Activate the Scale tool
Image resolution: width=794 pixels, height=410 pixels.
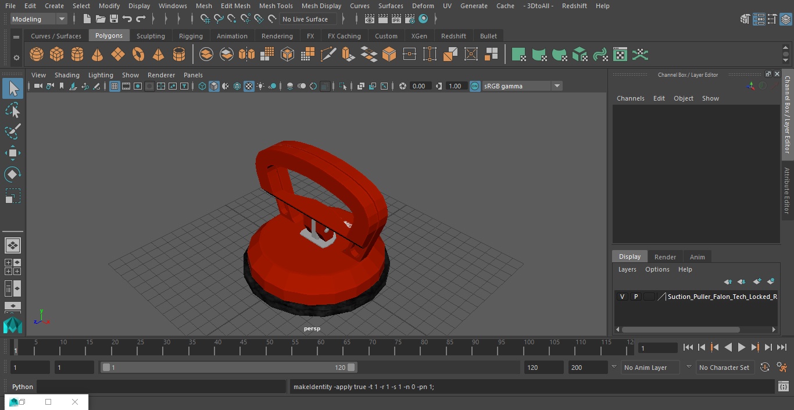pos(13,196)
